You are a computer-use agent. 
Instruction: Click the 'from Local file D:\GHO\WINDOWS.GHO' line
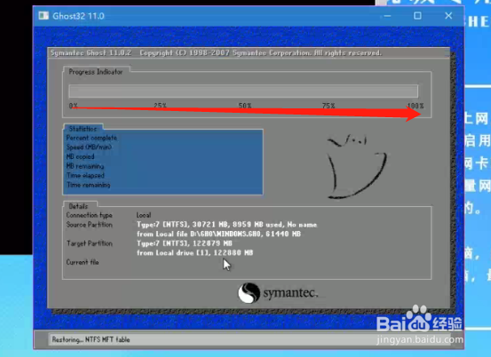point(218,234)
